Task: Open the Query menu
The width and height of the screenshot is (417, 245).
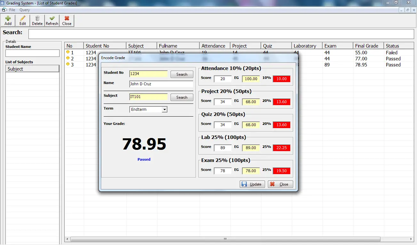Action: (25, 10)
